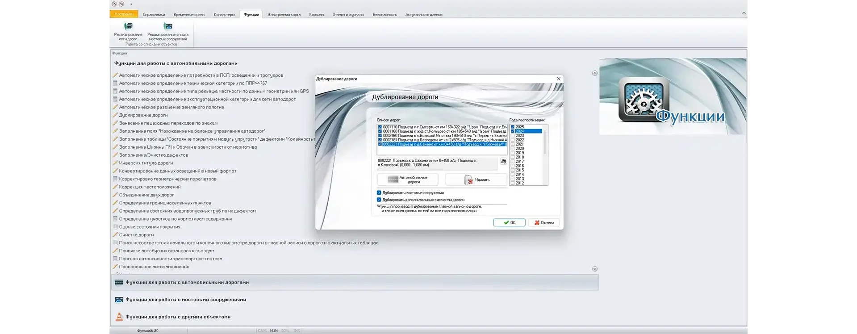Viewport: 857px width, 334px height.
Task: Click the traffic cone icon for другими объектами
Action: [x=119, y=317]
